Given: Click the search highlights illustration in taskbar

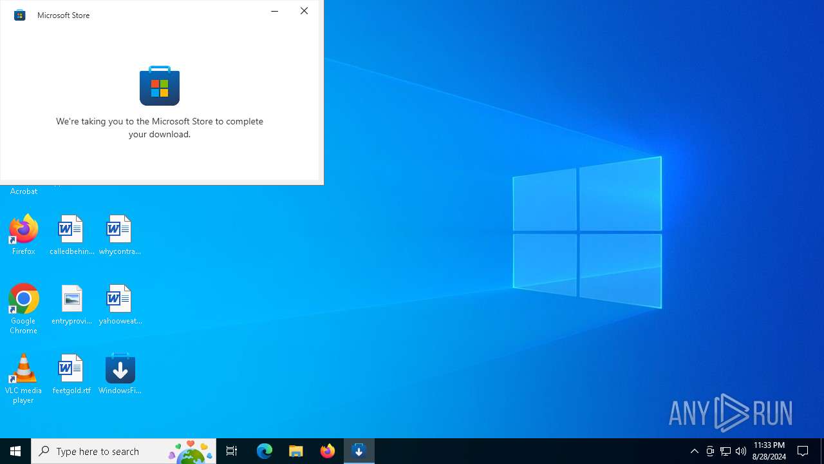Looking at the screenshot, I should click(191, 451).
